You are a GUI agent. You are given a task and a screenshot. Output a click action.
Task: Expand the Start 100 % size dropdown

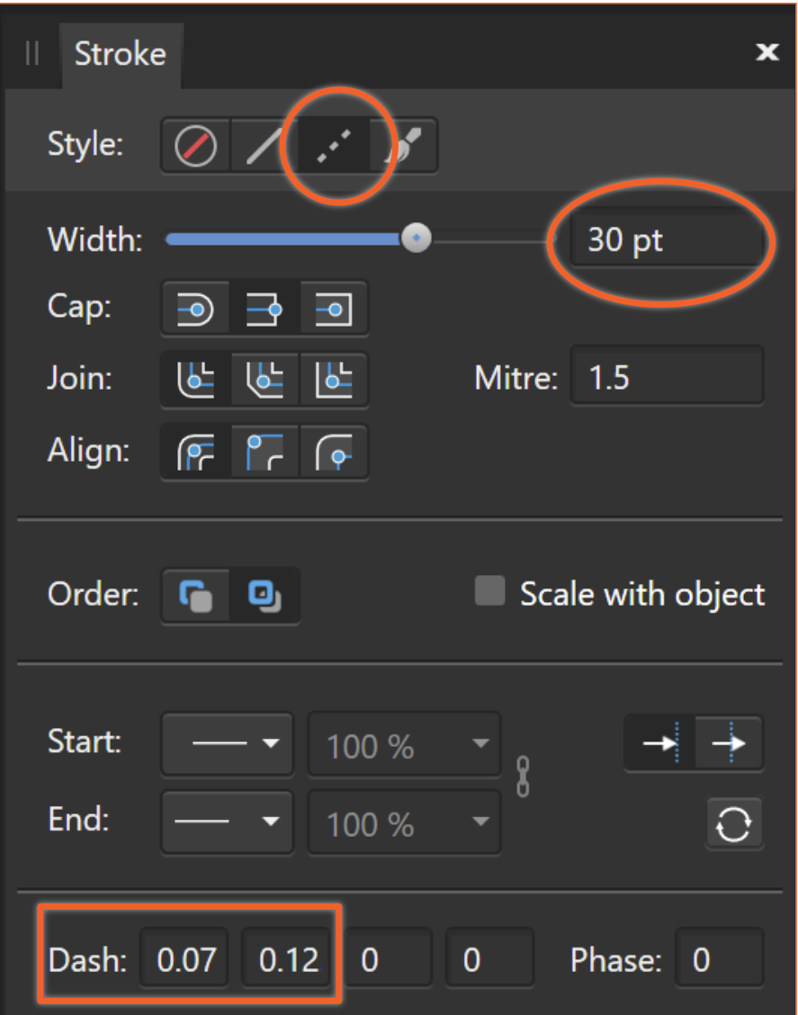click(x=404, y=744)
